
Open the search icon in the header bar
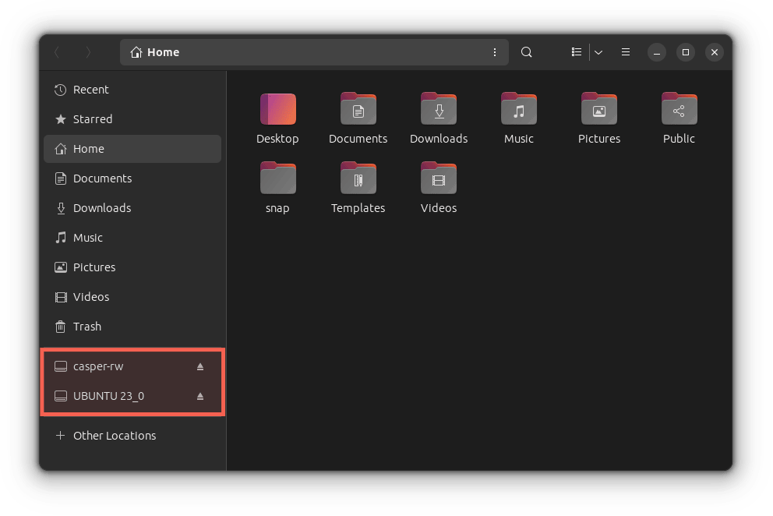click(527, 52)
